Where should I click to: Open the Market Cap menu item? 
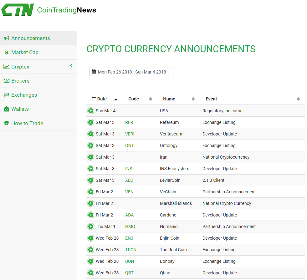[x=38, y=53]
